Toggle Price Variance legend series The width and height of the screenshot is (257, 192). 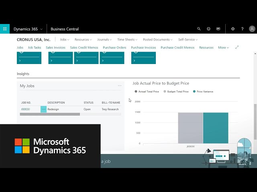click(203, 92)
